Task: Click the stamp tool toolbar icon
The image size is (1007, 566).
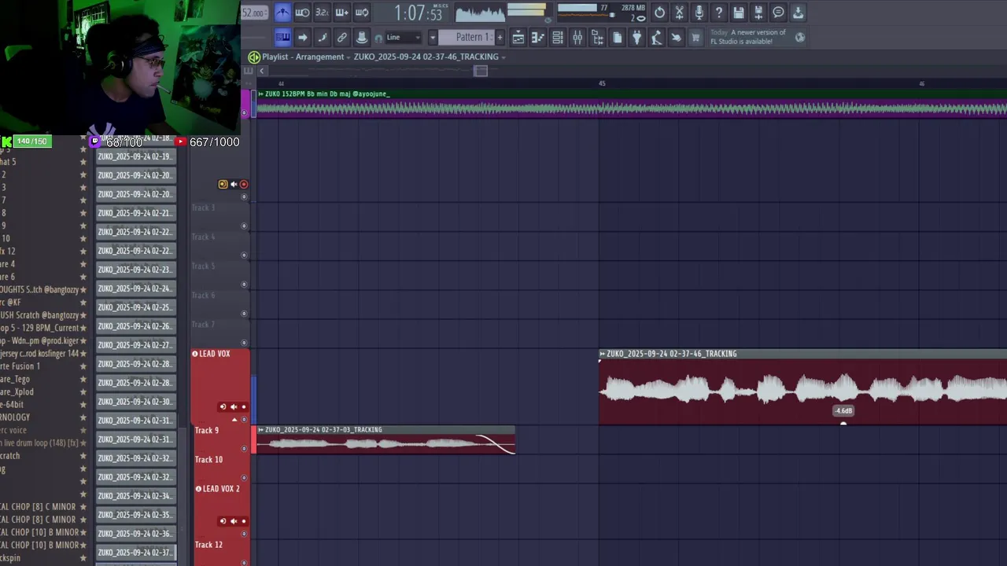Action: point(362,37)
